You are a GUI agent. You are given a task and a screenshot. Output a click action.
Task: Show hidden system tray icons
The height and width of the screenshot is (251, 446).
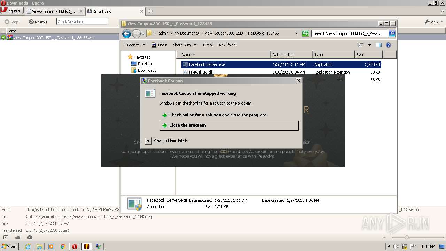[389, 246]
